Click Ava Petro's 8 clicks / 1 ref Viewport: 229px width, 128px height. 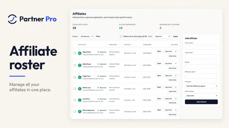tap(129, 100)
